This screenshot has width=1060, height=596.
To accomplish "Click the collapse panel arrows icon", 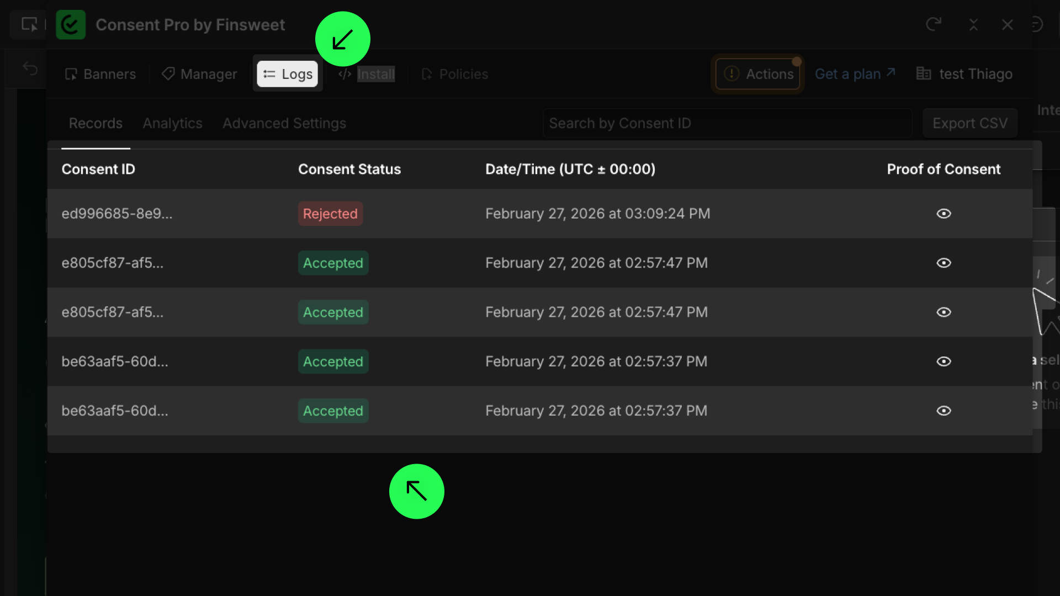I will (x=973, y=25).
